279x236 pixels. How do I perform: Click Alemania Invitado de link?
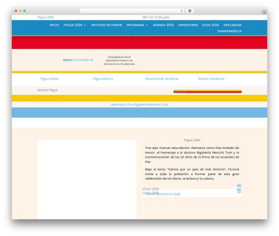[x=78, y=60]
